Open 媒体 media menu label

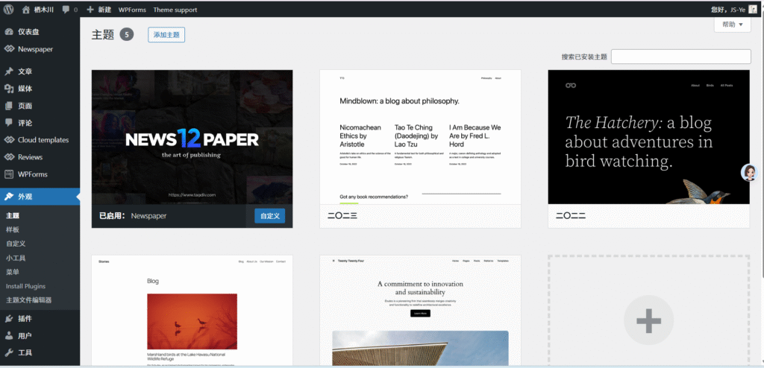coord(25,89)
